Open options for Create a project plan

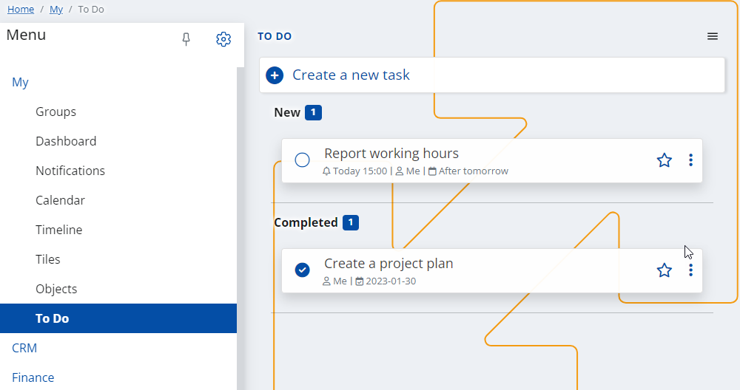(690, 270)
